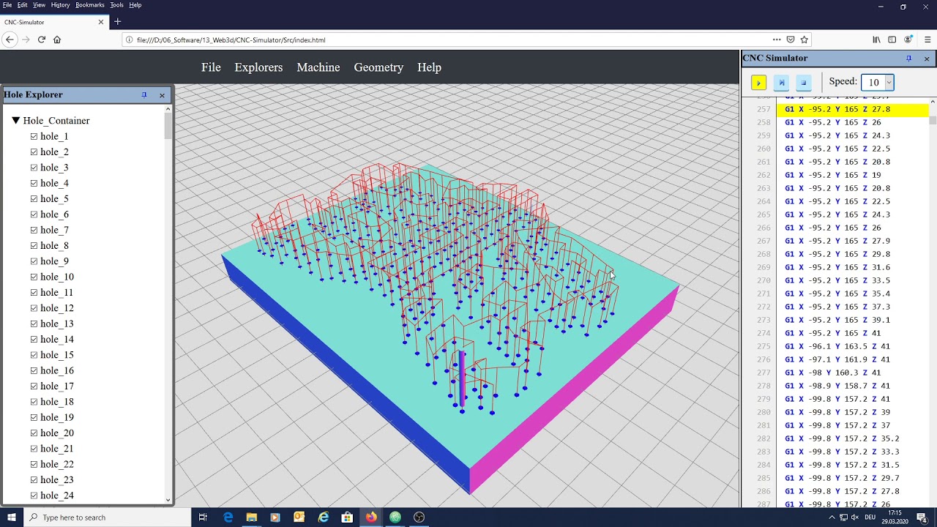The width and height of the screenshot is (937, 527).
Task: Open File Explorer from taskbar
Action: (251, 517)
